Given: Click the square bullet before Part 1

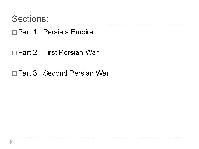Looking at the screenshot, I should pyautogui.click(x=14, y=33).
